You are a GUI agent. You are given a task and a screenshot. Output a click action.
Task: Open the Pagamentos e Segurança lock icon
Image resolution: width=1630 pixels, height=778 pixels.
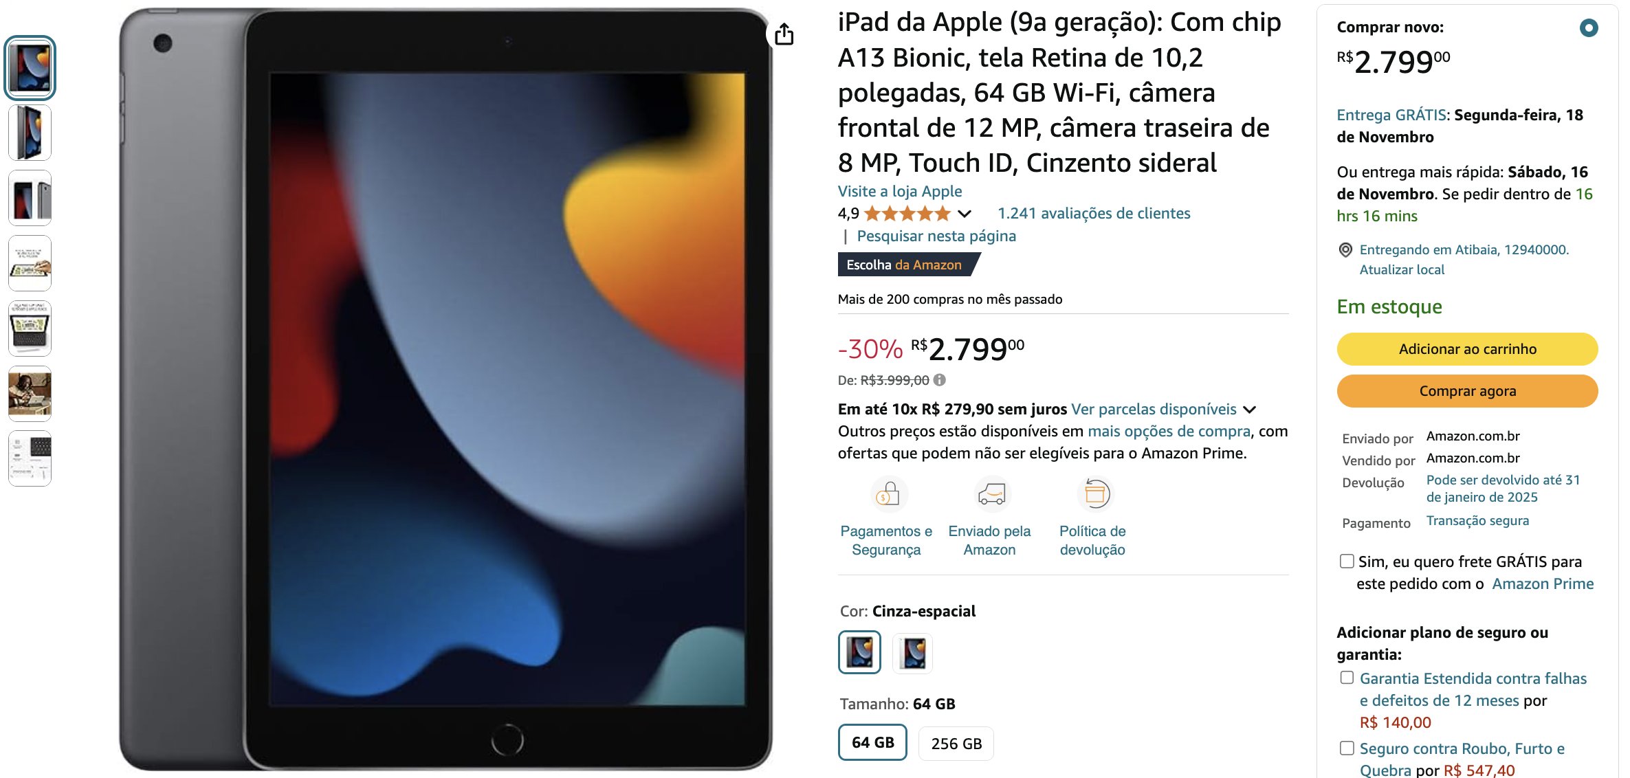coord(888,494)
